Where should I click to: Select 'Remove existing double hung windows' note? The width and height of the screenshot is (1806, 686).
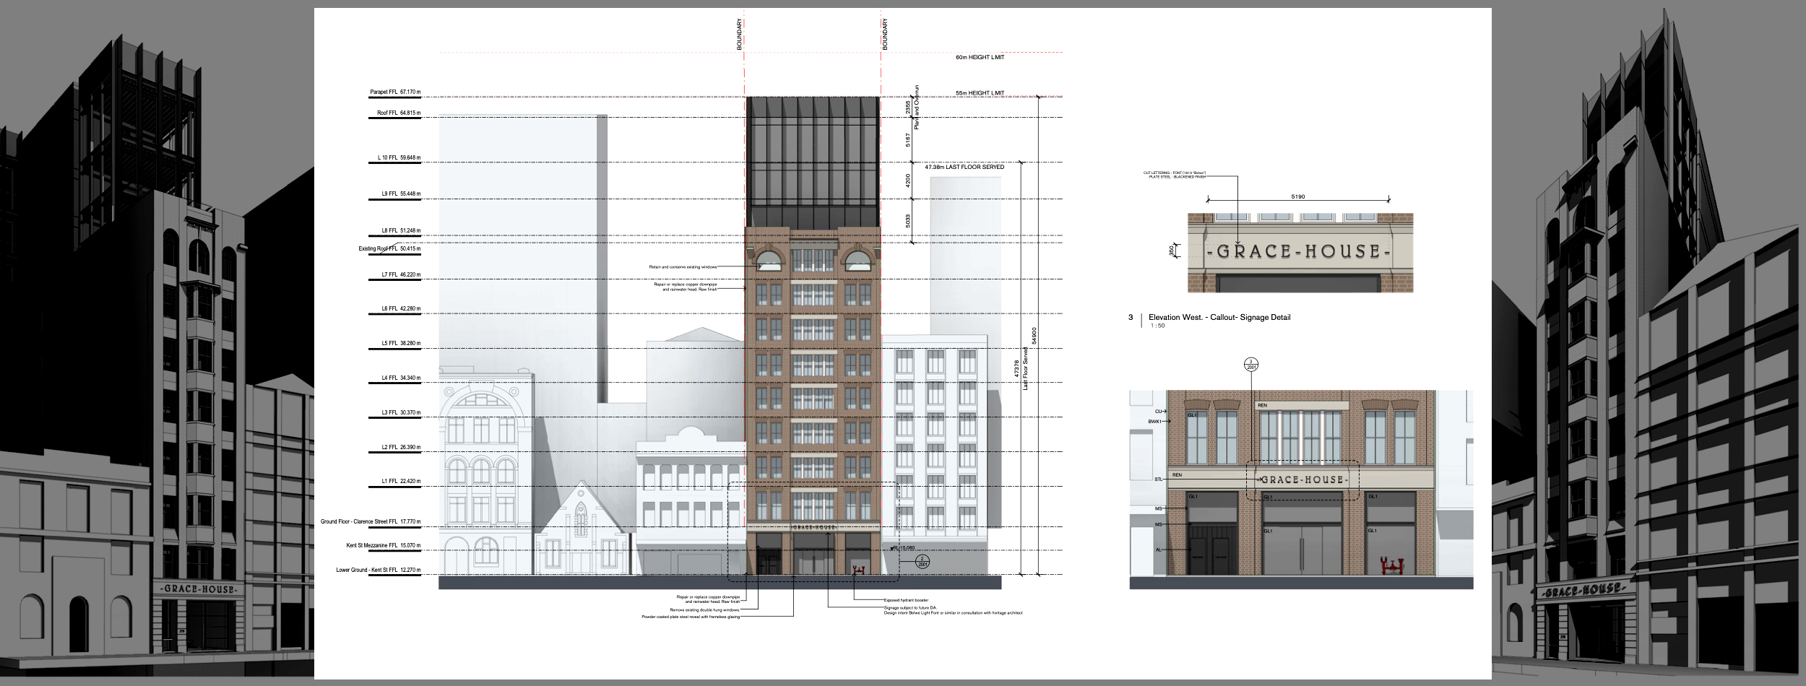click(706, 610)
